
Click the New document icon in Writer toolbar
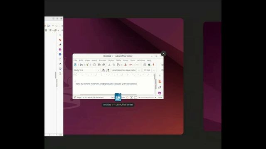tap(75, 65)
